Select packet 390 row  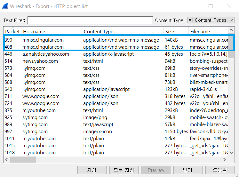click(116, 40)
